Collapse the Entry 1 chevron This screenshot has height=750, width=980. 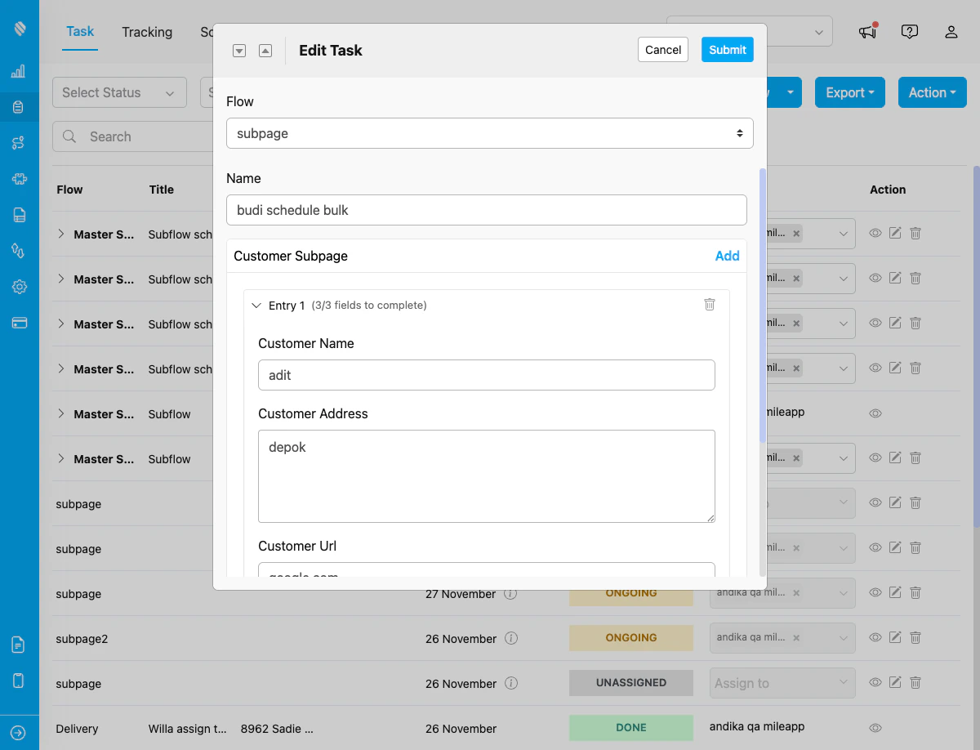coord(256,306)
